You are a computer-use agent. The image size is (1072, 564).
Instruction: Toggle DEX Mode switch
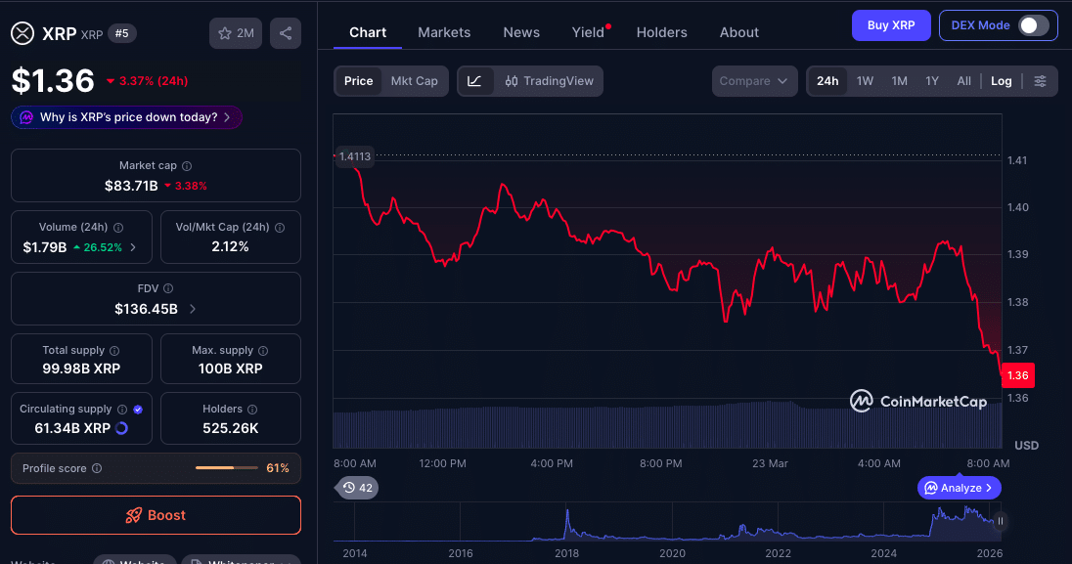(1033, 25)
